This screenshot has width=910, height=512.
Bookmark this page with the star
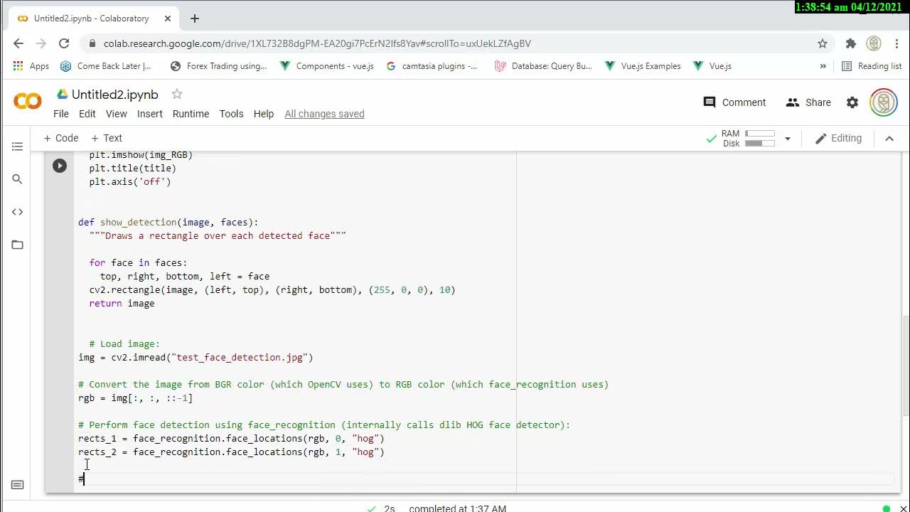pos(823,43)
